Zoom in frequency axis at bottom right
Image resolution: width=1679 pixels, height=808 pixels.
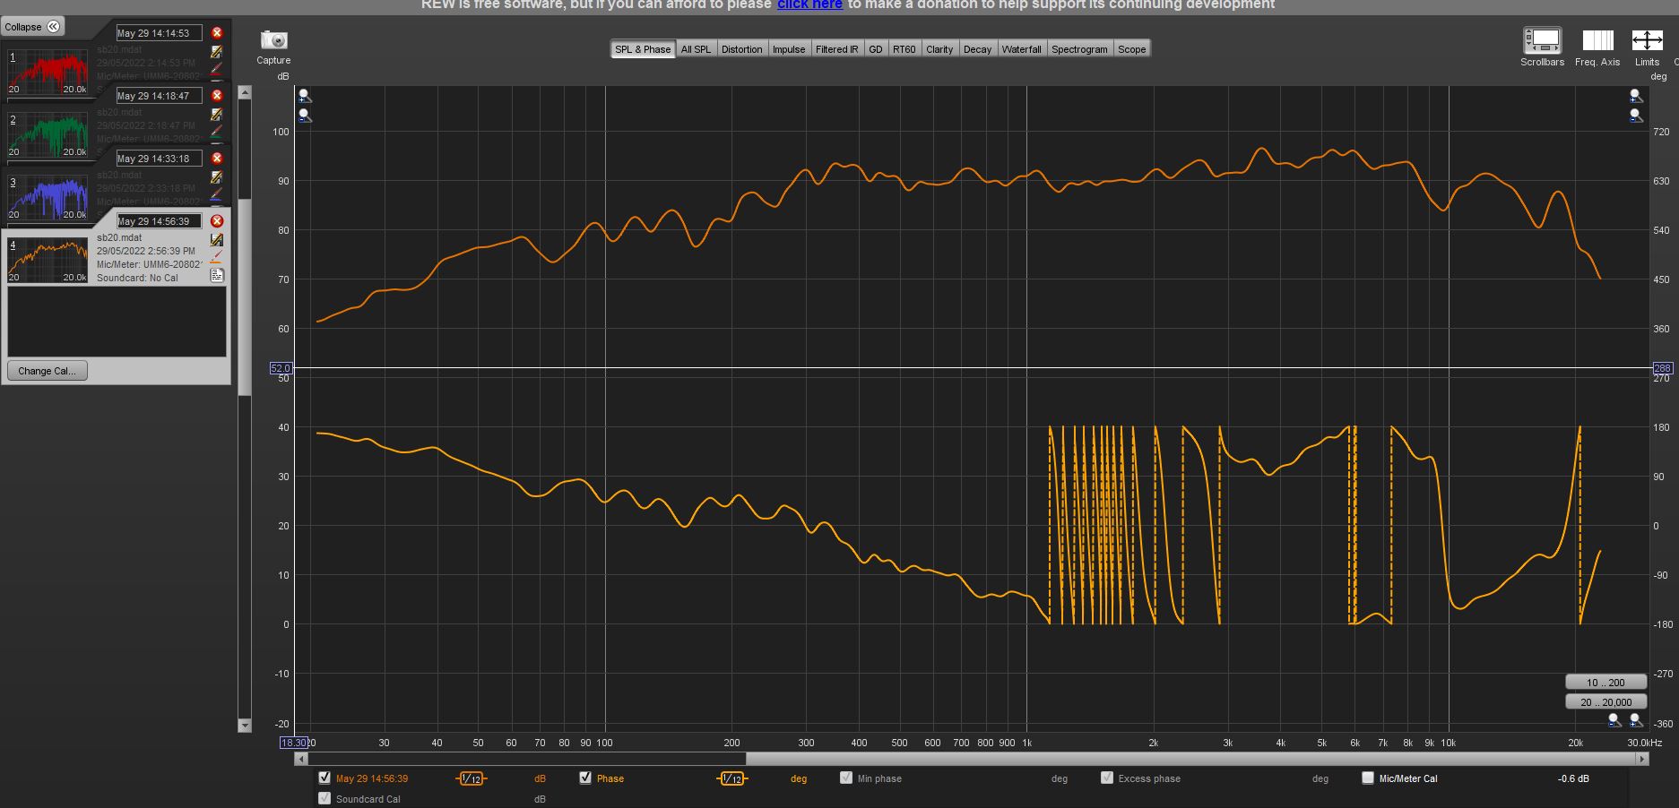tap(1636, 719)
